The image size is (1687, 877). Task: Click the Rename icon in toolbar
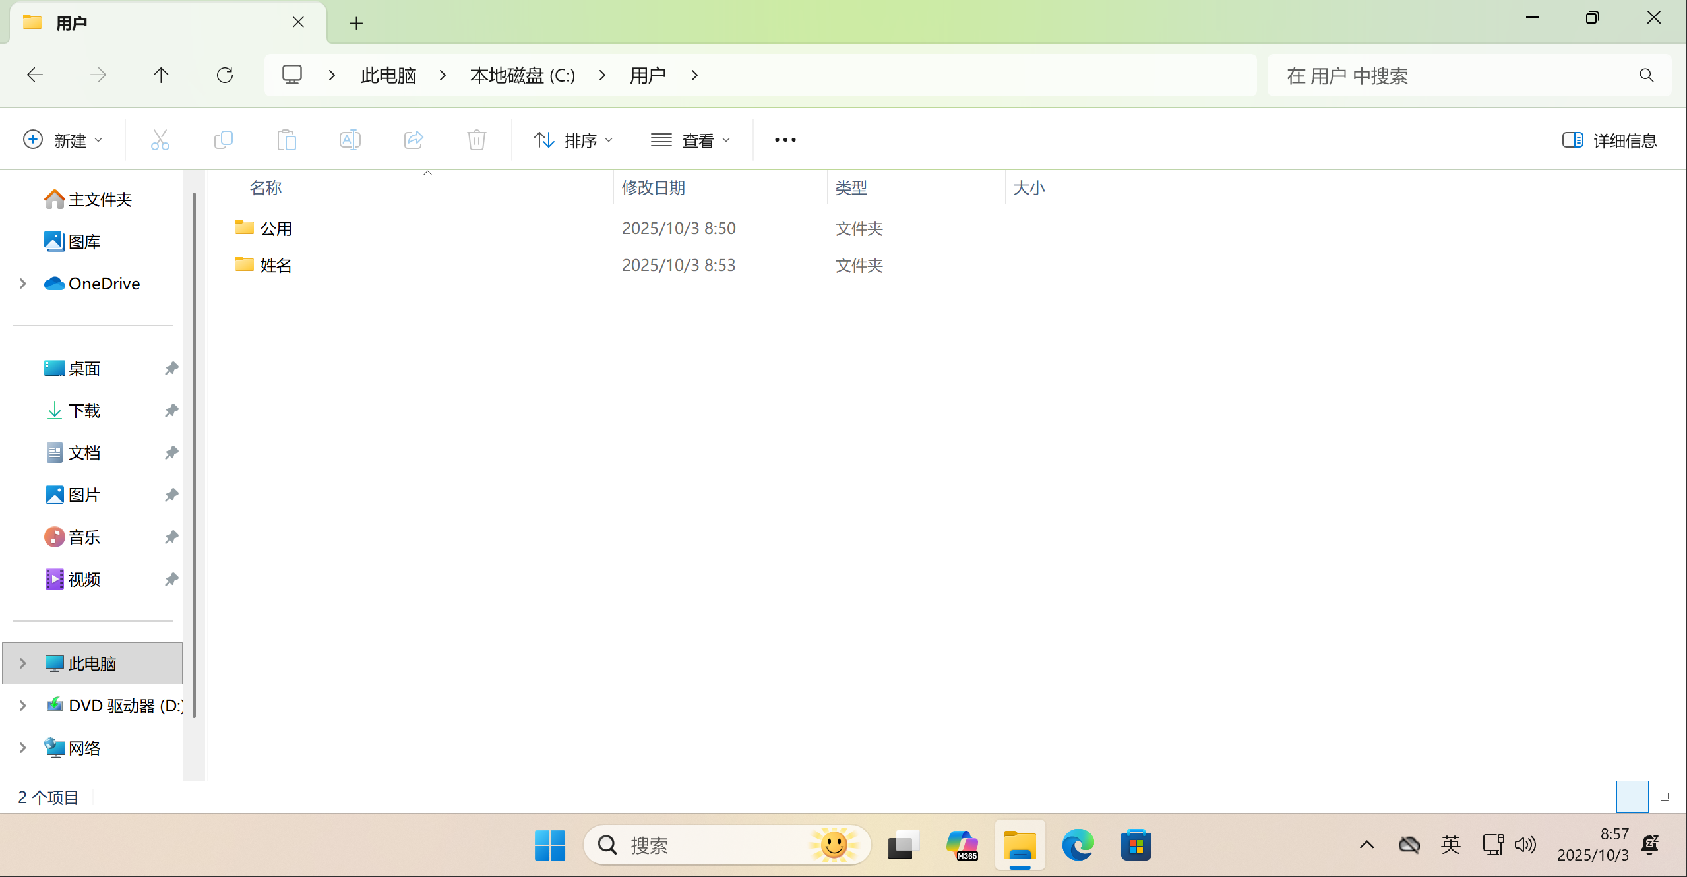[350, 140]
